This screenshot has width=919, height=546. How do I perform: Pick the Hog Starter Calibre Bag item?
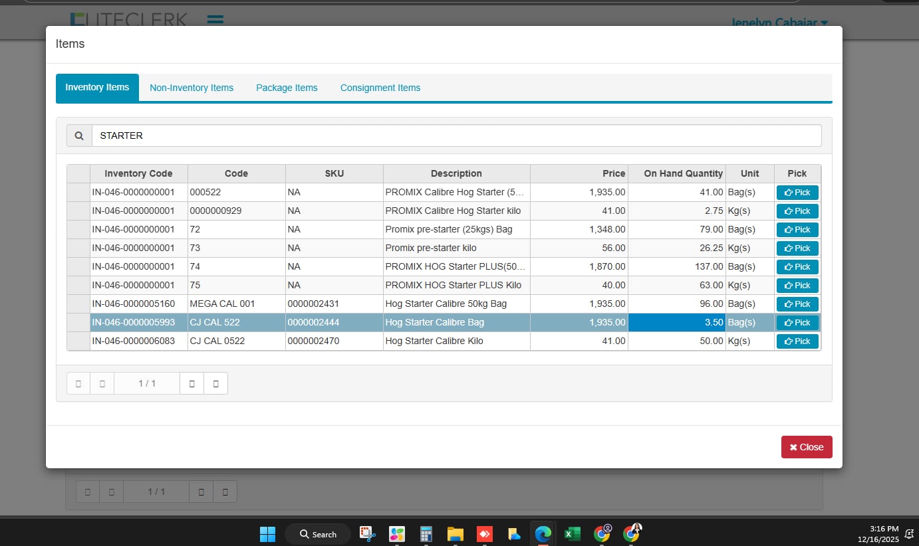(797, 323)
